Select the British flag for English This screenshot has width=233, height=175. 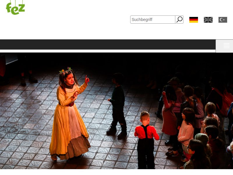pyautogui.click(x=208, y=20)
